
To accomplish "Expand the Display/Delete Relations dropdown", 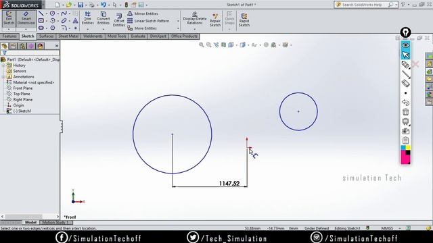I will (194, 29).
